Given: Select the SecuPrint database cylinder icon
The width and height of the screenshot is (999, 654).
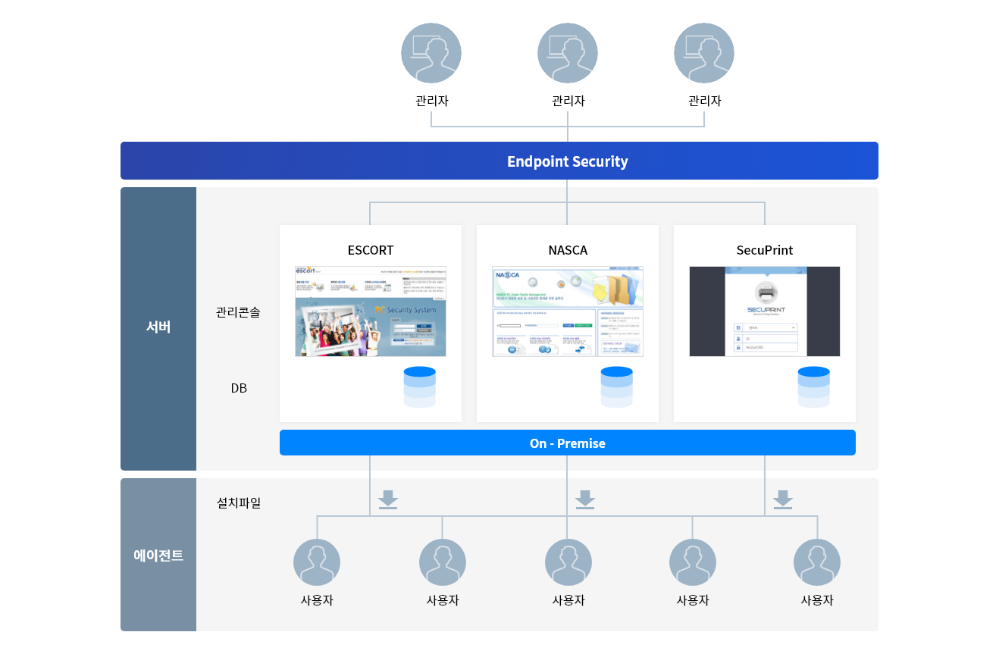Looking at the screenshot, I should tap(814, 386).
